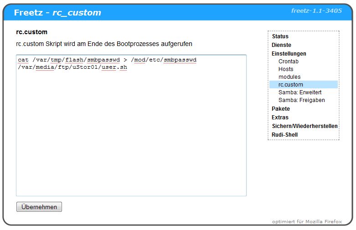Viewport: 356px width, 230px height.
Task: Open the Status menu link
Action: pos(280,36)
